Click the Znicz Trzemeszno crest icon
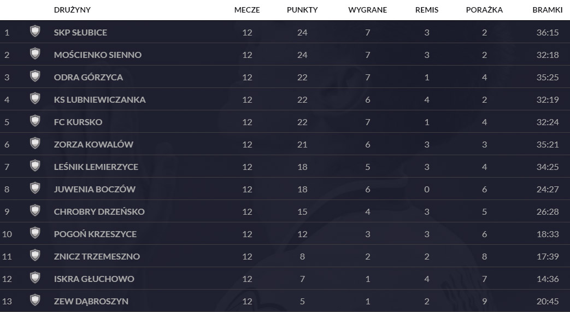Viewport: 570px width, 312px height. point(35,256)
